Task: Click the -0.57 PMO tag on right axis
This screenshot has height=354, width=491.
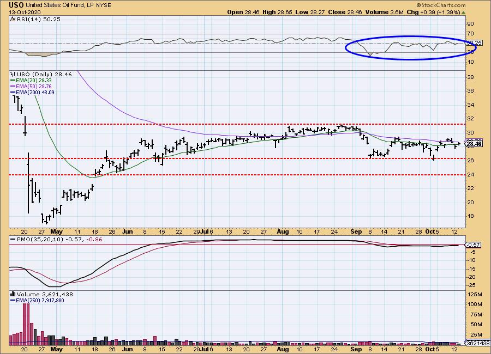Action: [474, 245]
